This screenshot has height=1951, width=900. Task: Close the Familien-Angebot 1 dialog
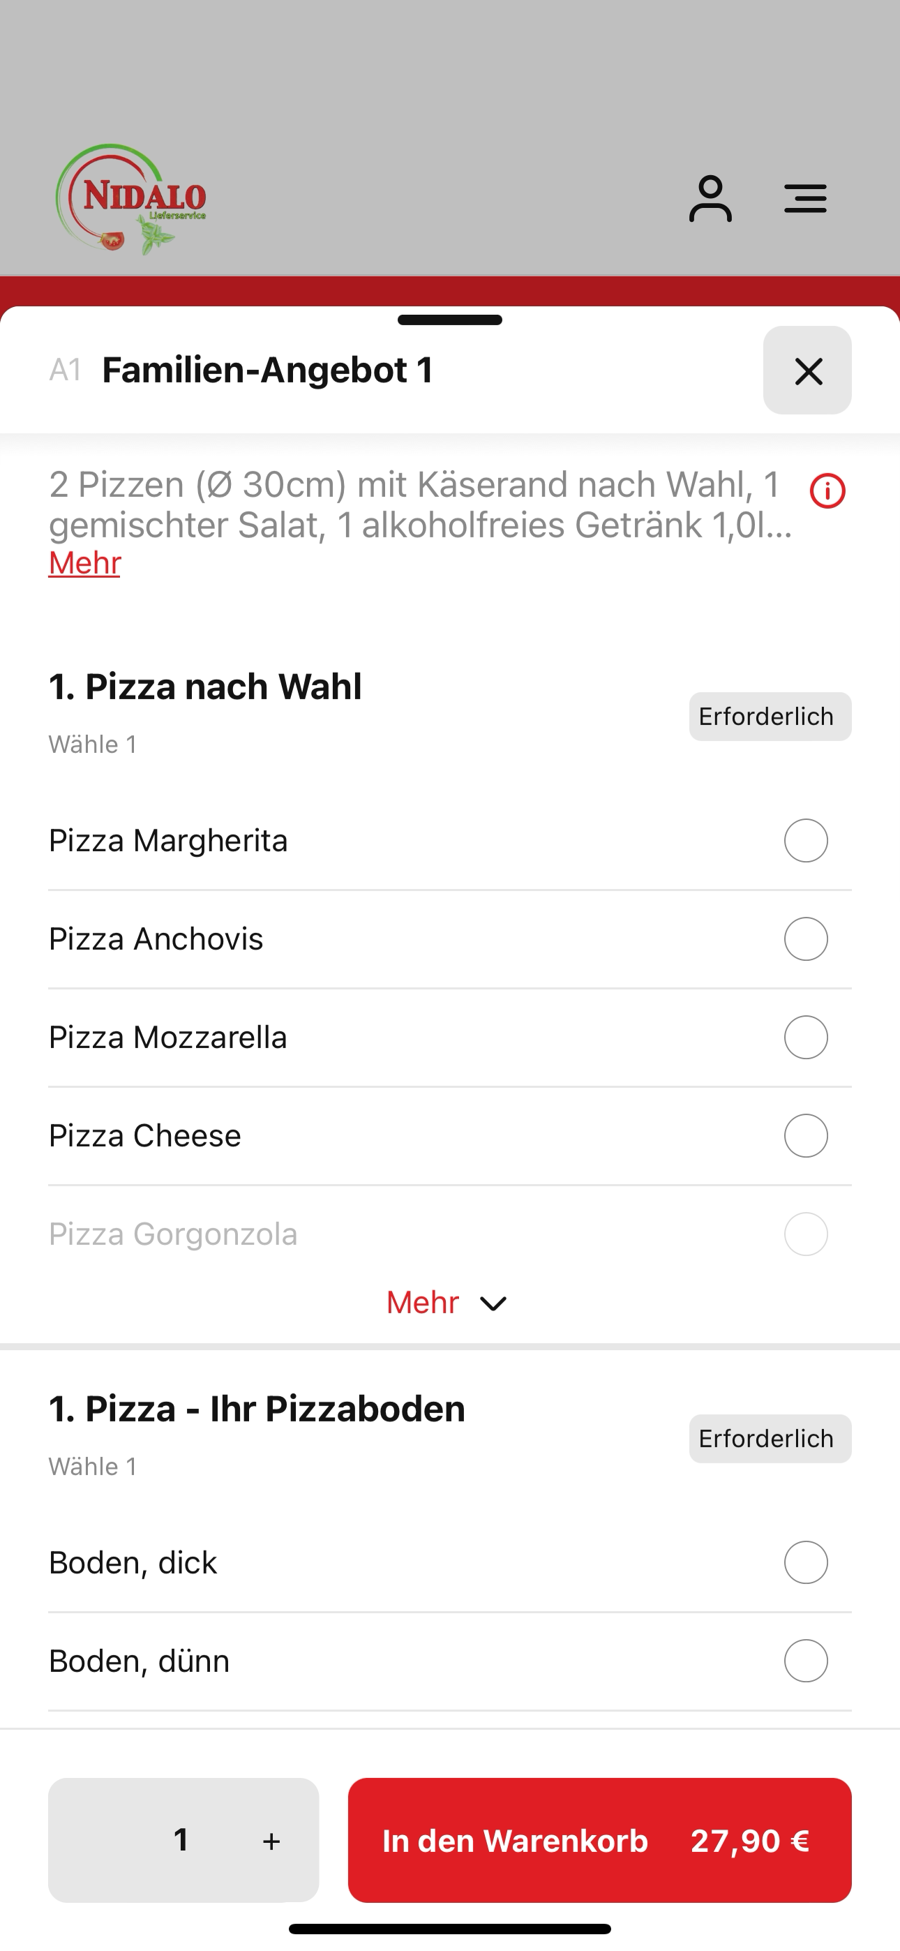click(x=808, y=371)
